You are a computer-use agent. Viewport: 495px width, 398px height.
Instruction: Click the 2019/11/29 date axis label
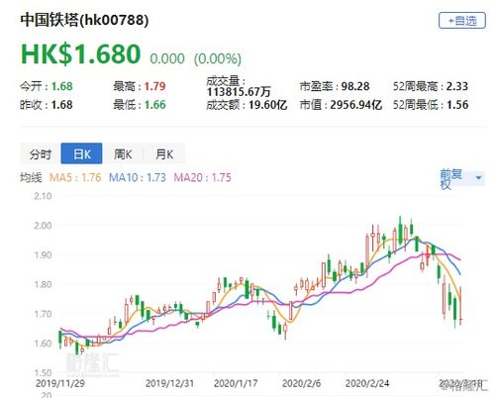pyautogui.click(x=60, y=383)
